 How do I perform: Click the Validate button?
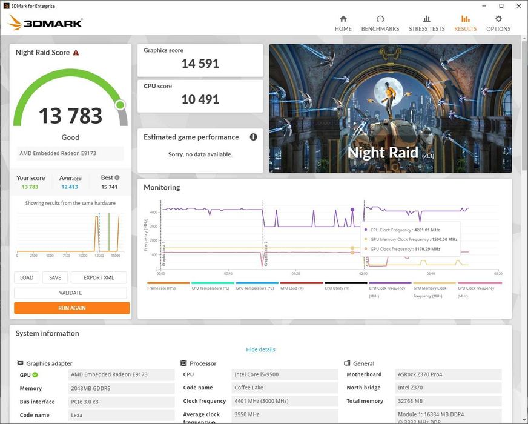(70, 293)
